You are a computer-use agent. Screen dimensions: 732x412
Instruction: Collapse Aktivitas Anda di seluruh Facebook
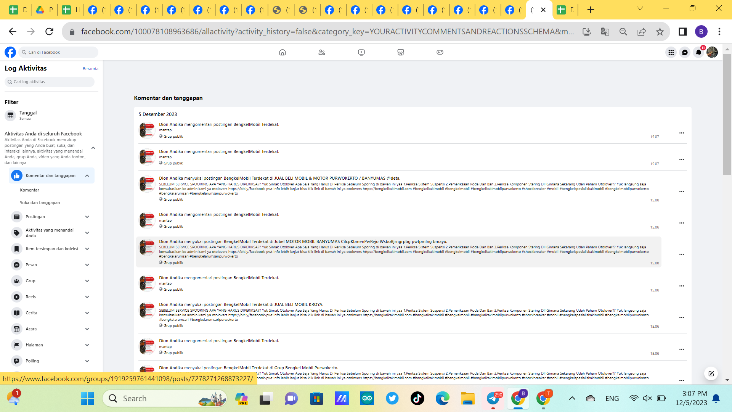pyautogui.click(x=93, y=148)
